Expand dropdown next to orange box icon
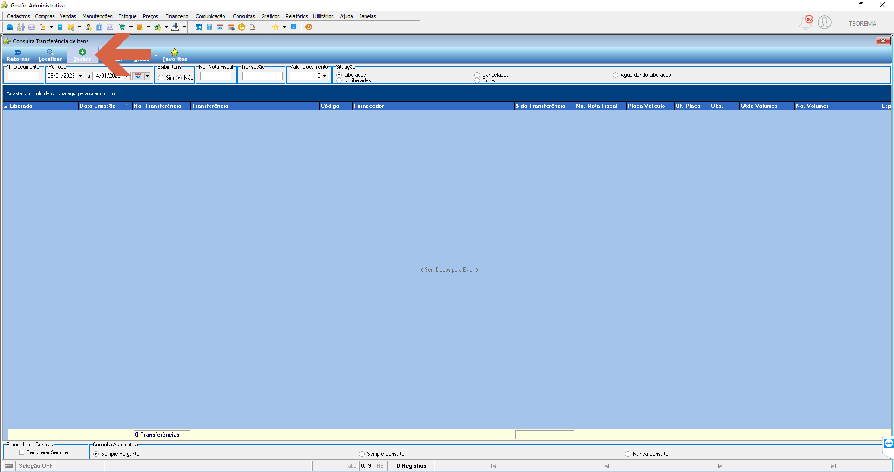894x472 pixels. pos(149,27)
